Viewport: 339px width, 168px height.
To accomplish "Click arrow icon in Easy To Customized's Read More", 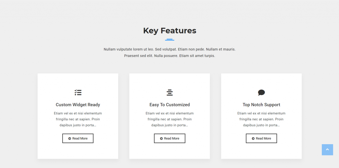I will (x=161, y=139).
